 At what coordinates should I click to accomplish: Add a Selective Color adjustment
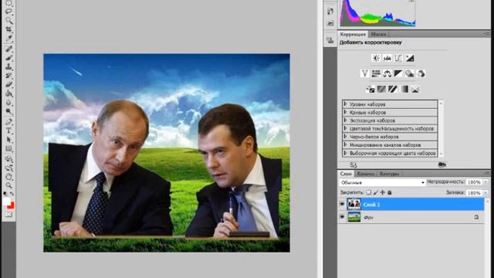(x=415, y=90)
